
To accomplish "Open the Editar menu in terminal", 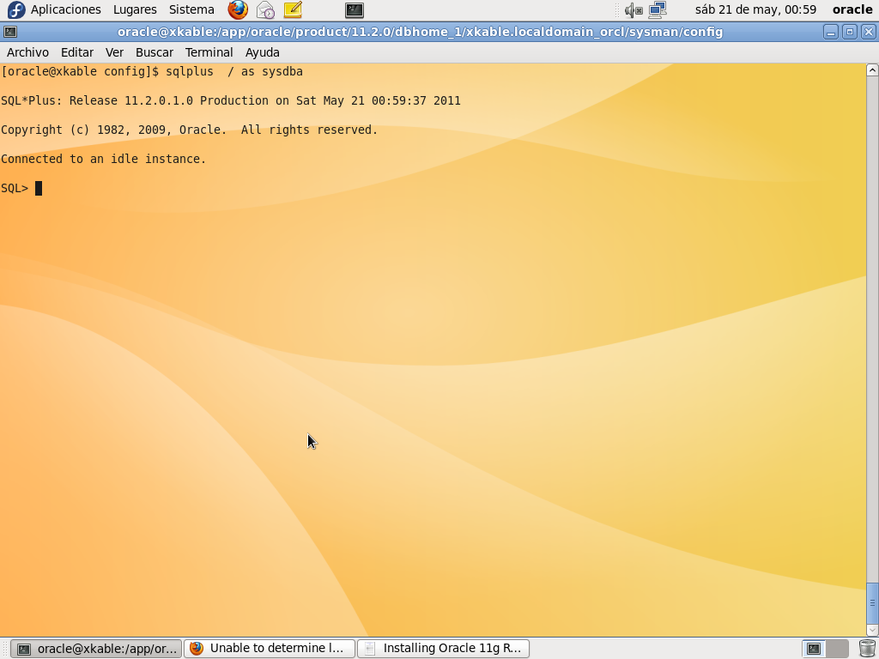I will point(76,52).
